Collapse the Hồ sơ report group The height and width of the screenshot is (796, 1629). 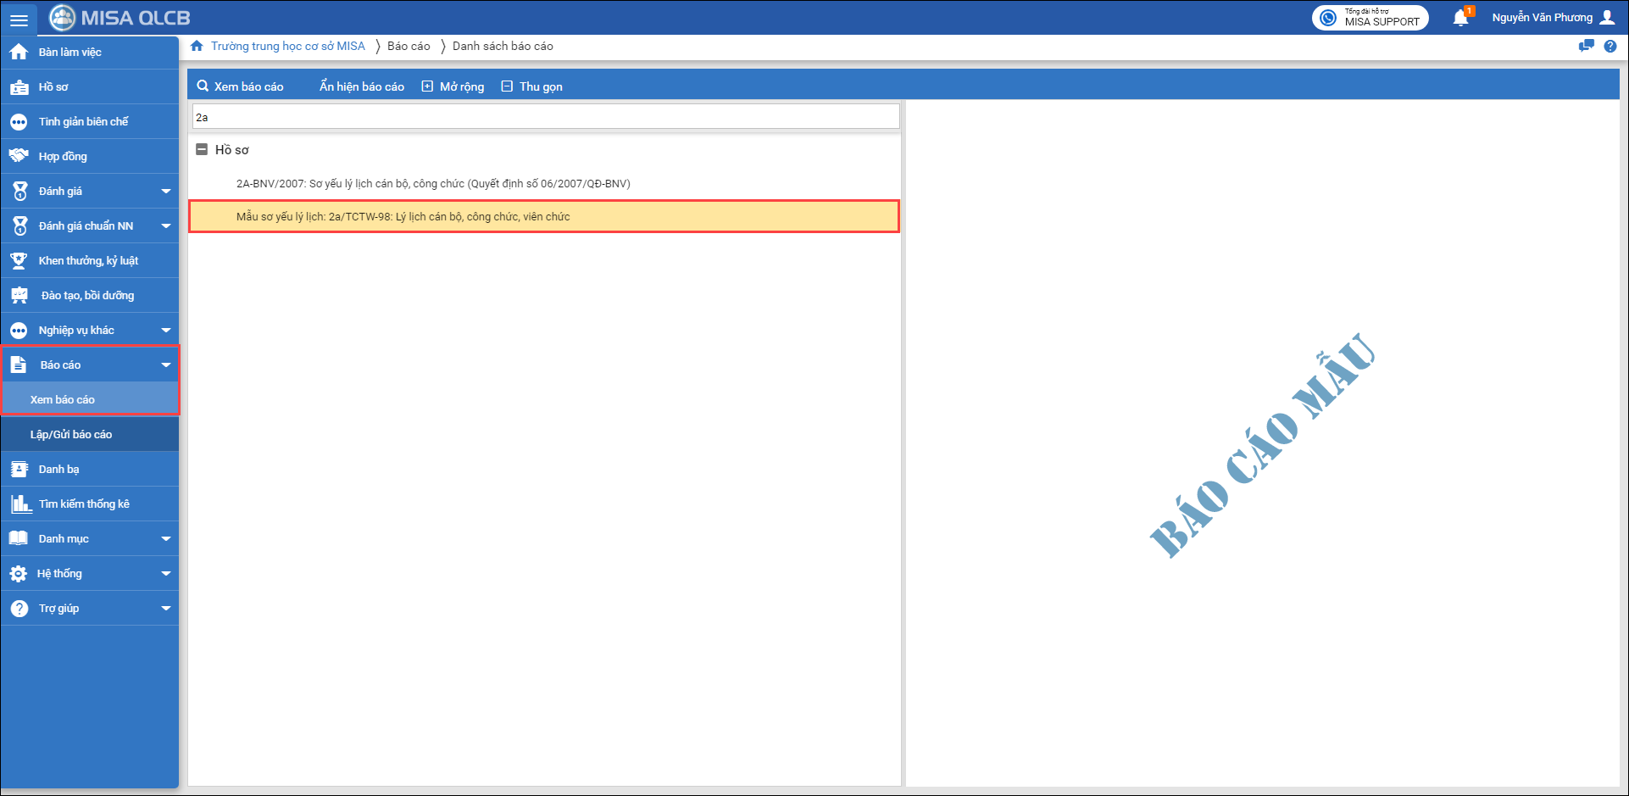point(202,149)
